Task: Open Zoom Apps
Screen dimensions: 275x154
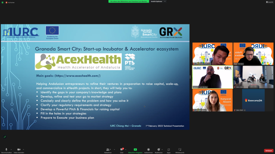Action: tap(169, 150)
